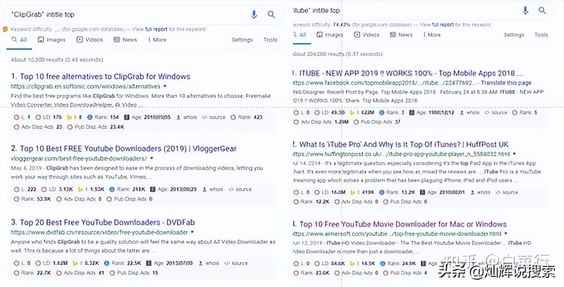Open Search Tools options
This screenshot has height=287, width=564.
pyautogui.click(x=270, y=40)
